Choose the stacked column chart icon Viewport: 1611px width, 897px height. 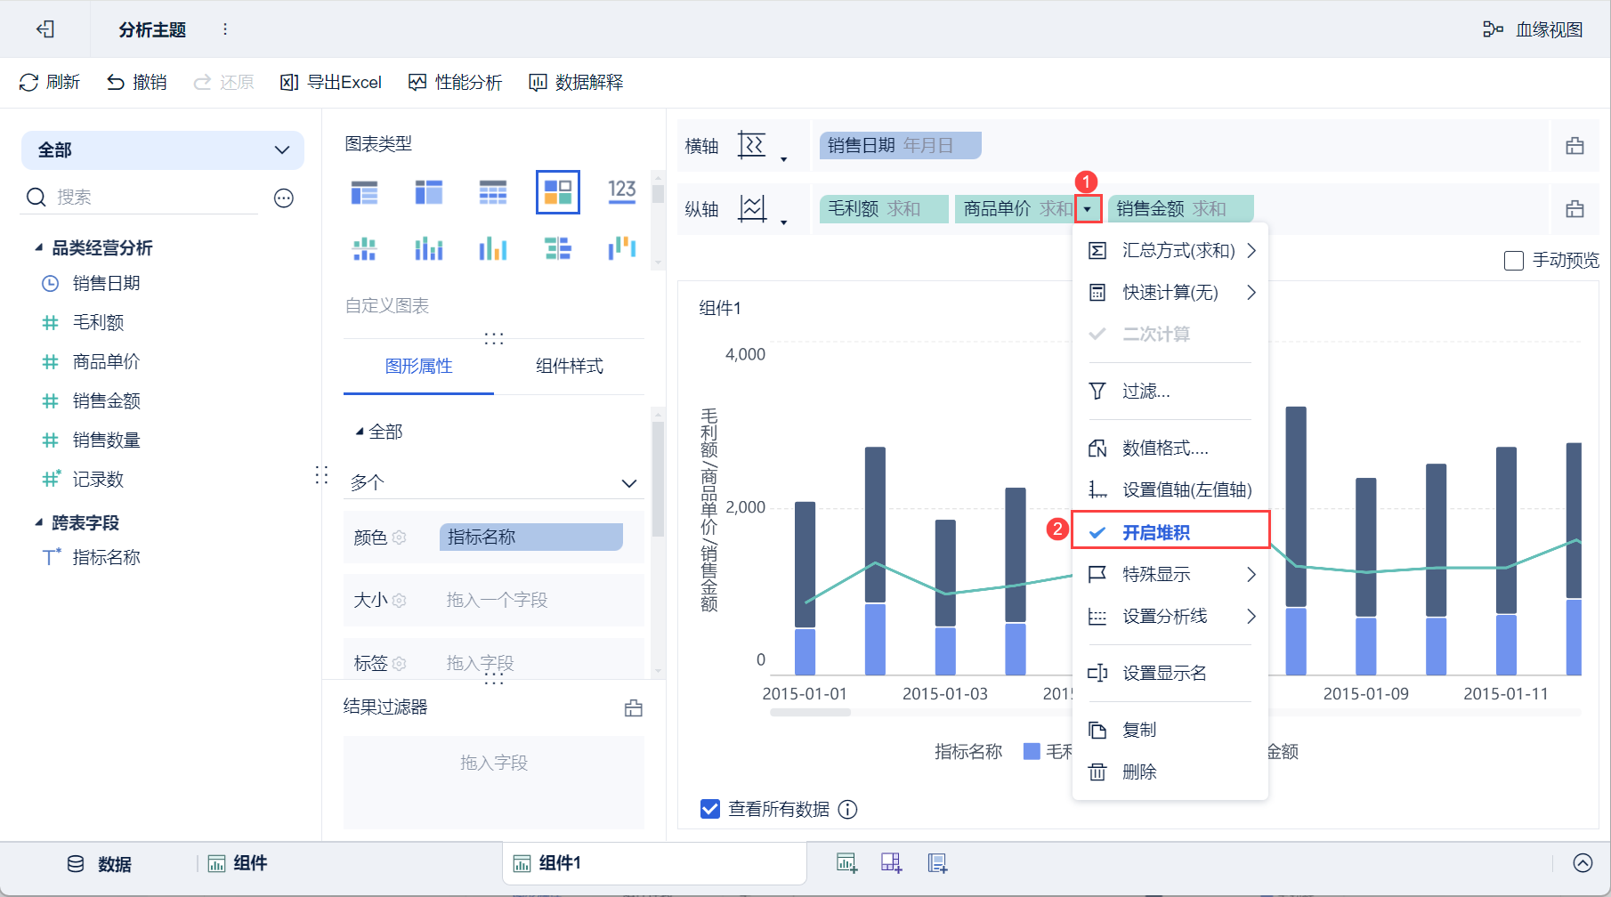tap(429, 248)
